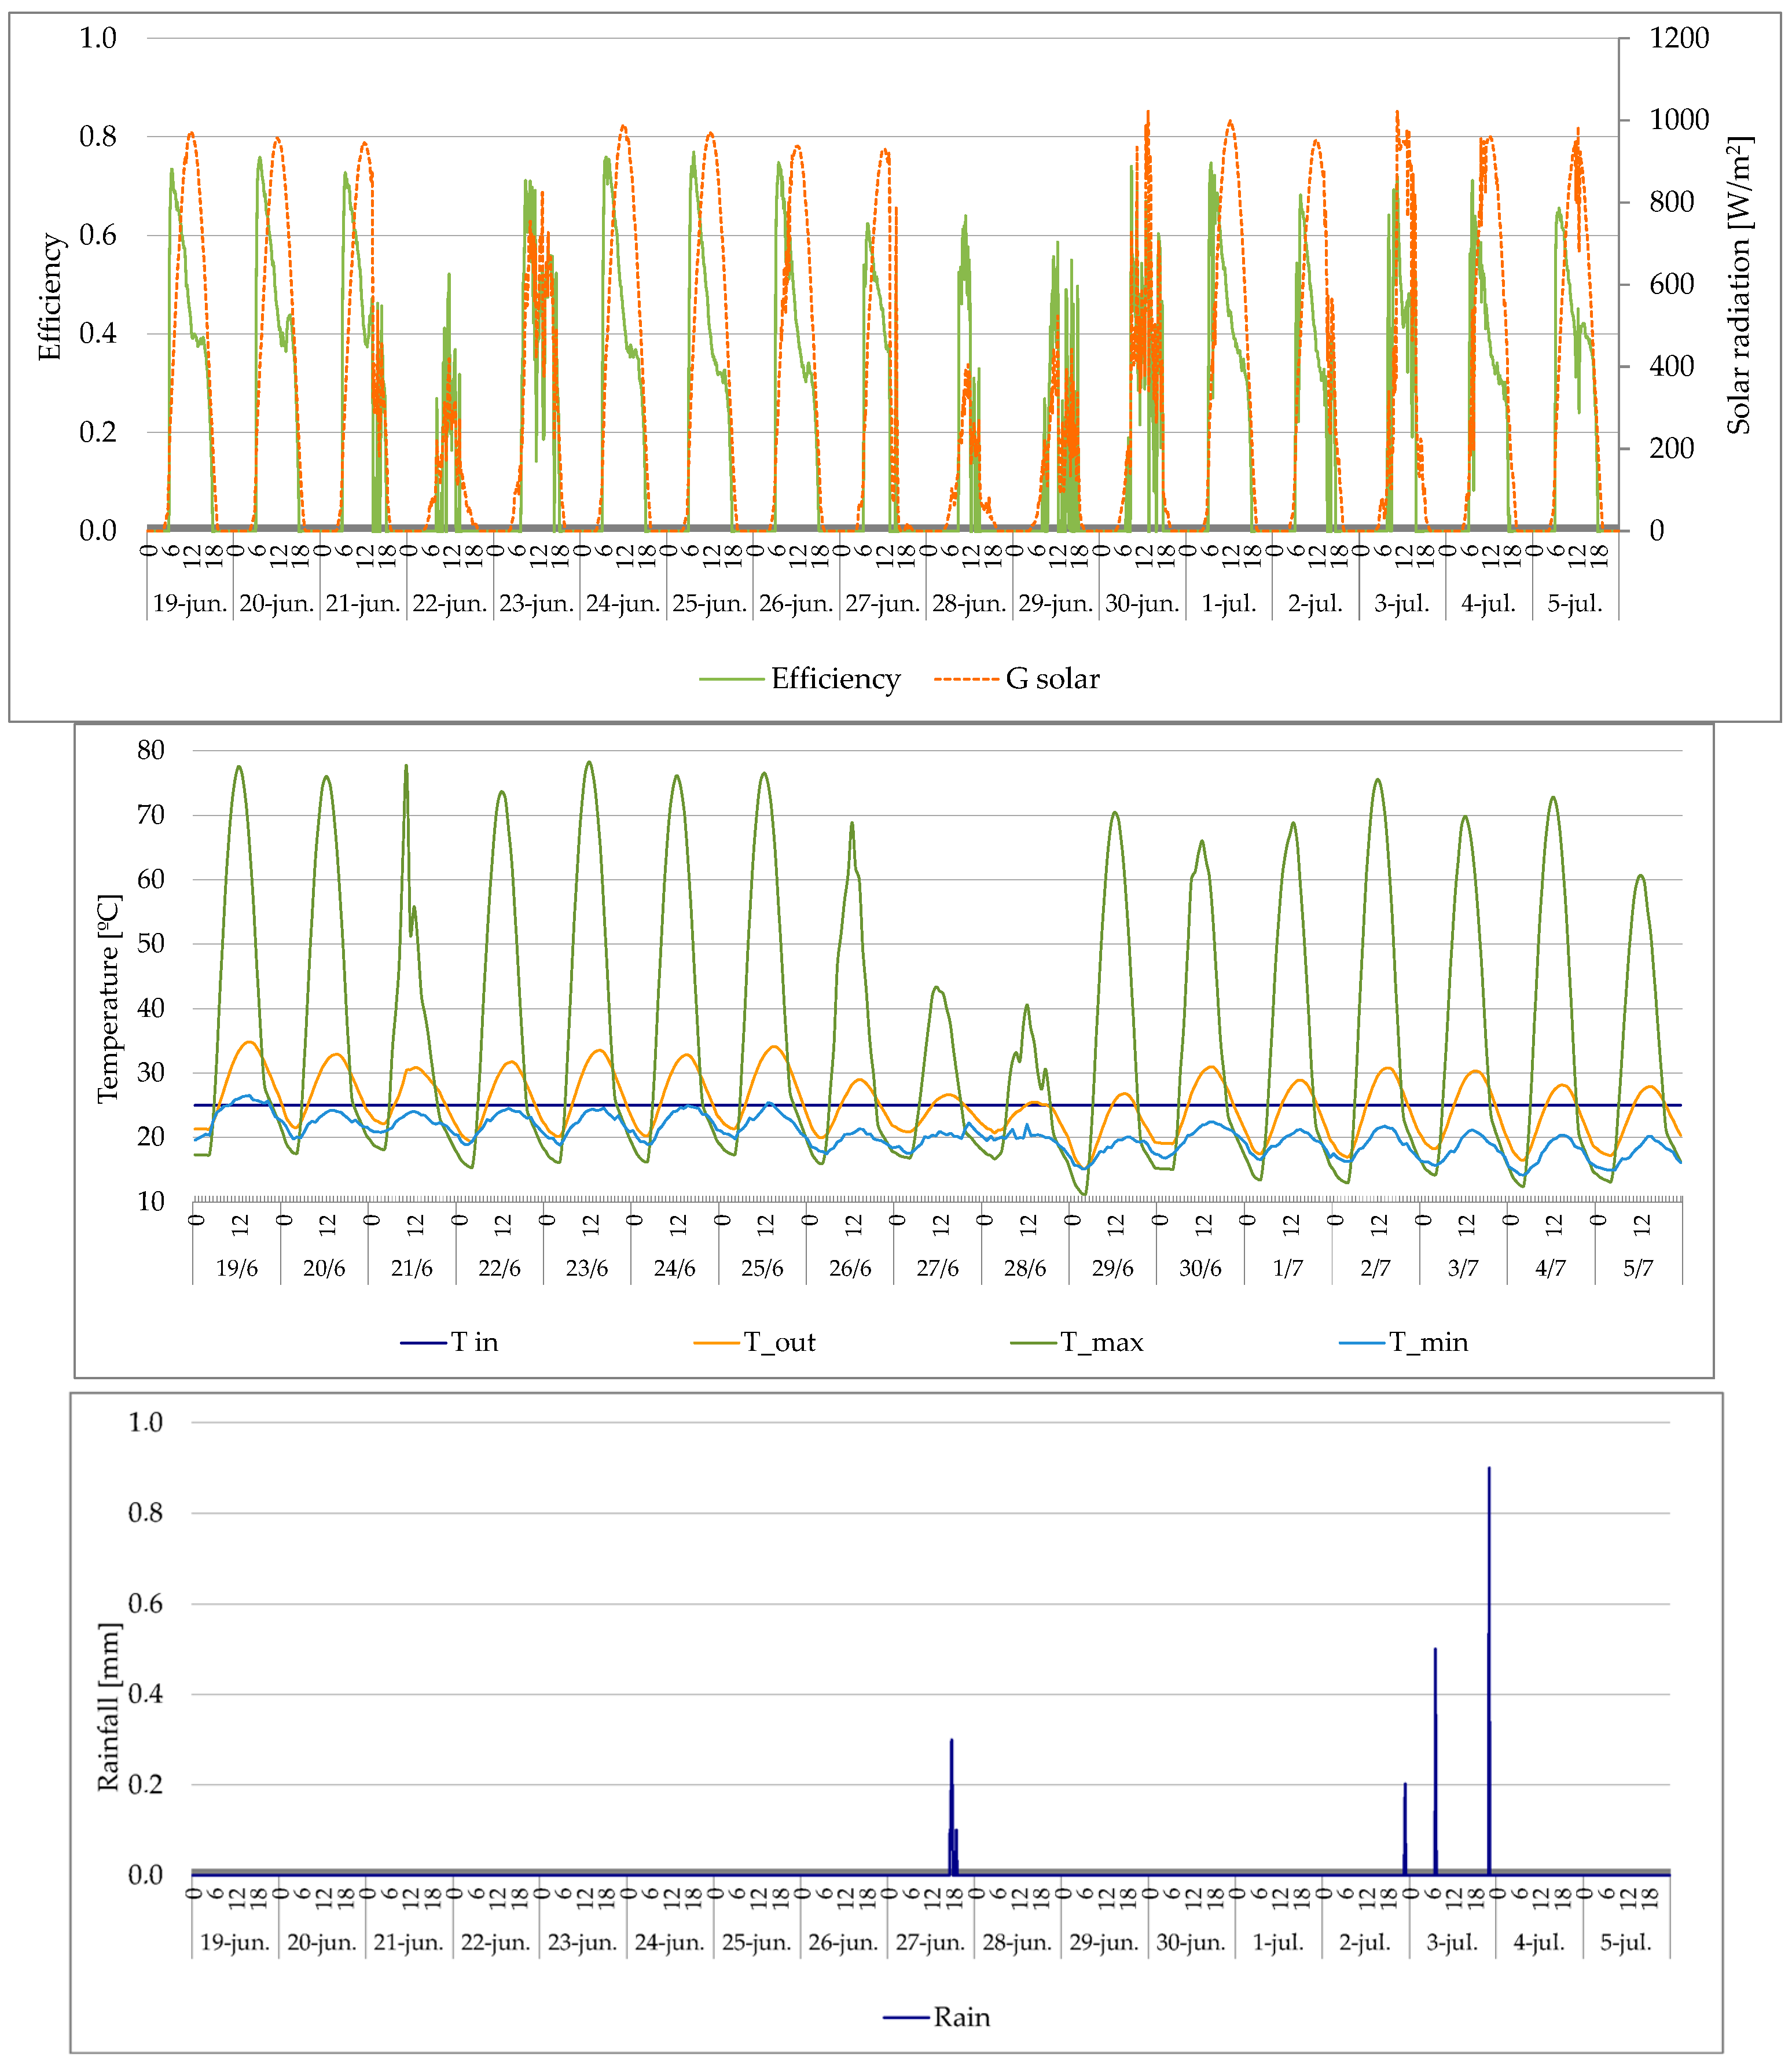Click the 3-jul. label in rainfall chart

point(1452,1942)
